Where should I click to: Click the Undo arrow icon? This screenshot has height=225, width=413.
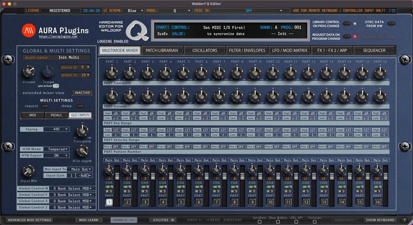(x=200, y=220)
